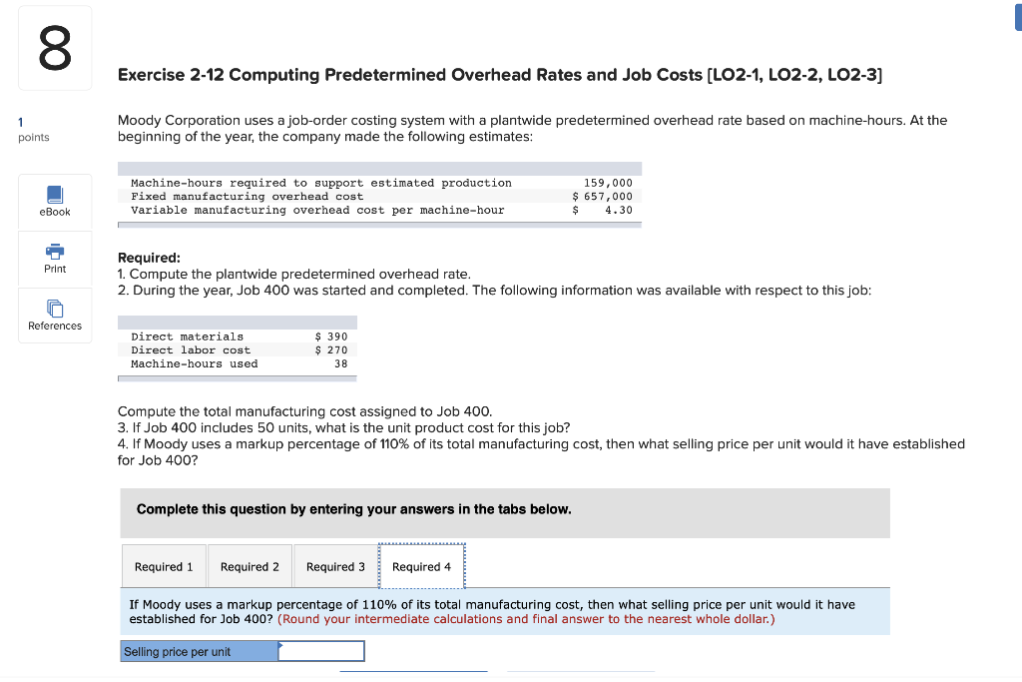Click the '$ 657,000' fixed overhead value

[602, 197]
